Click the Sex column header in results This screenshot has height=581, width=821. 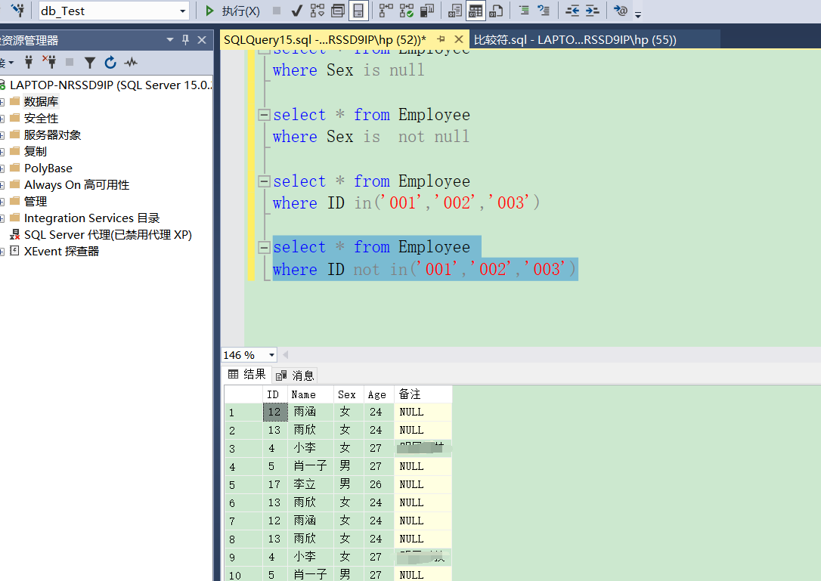coord(349,394)
